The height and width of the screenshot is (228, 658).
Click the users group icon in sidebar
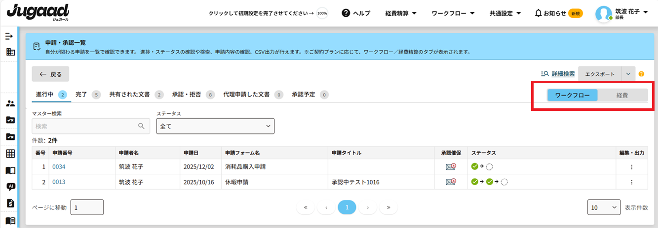pos(10,103)
